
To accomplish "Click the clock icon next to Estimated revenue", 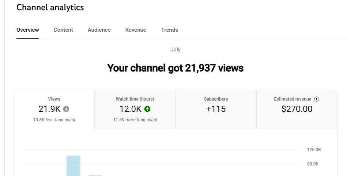I will (x=317, y=99).
